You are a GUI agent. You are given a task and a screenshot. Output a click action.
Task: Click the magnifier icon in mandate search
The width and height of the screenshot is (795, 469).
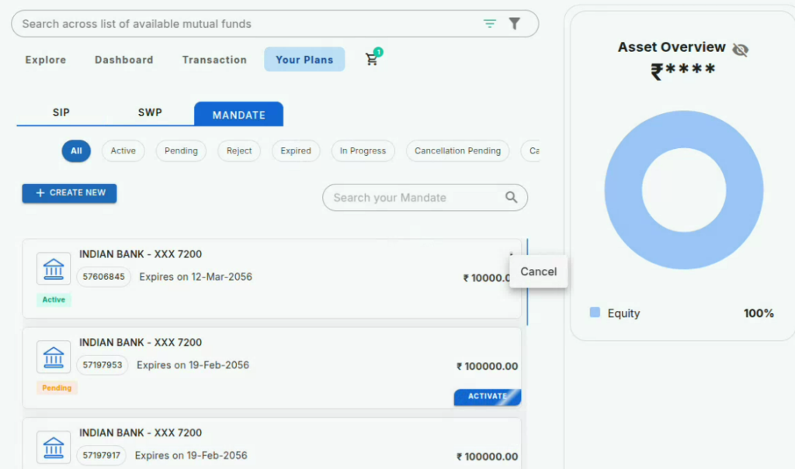511,198
